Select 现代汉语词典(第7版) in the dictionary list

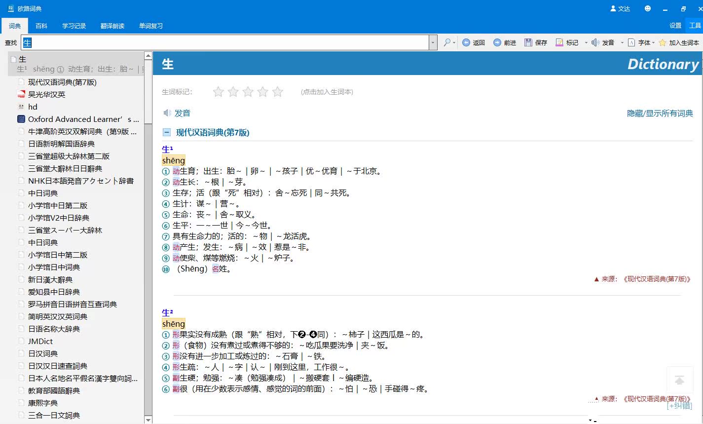pos(62,82)
